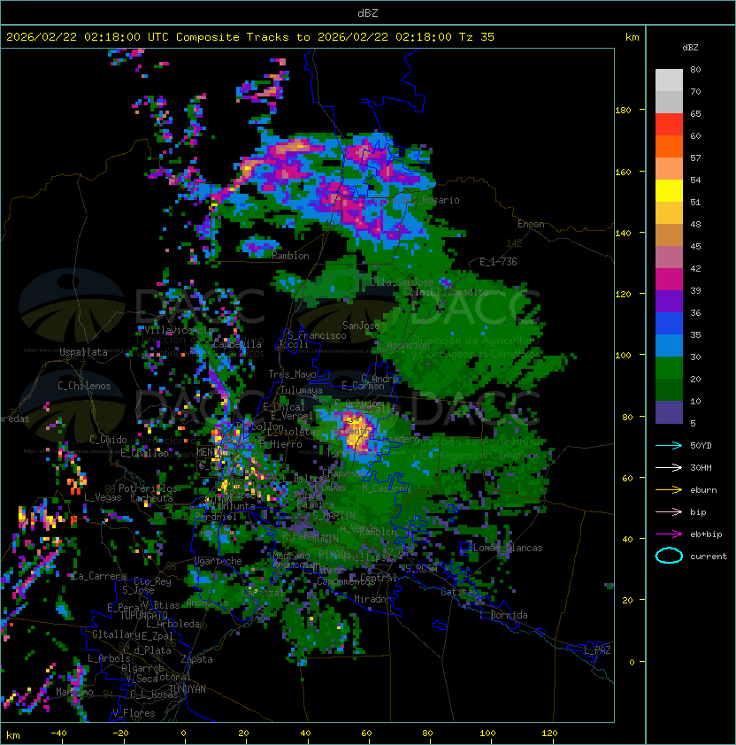Pick the royal blue 35-36 dBZ swatch
The width and height of the screenshot is (736, 745).
click(669, 323)
